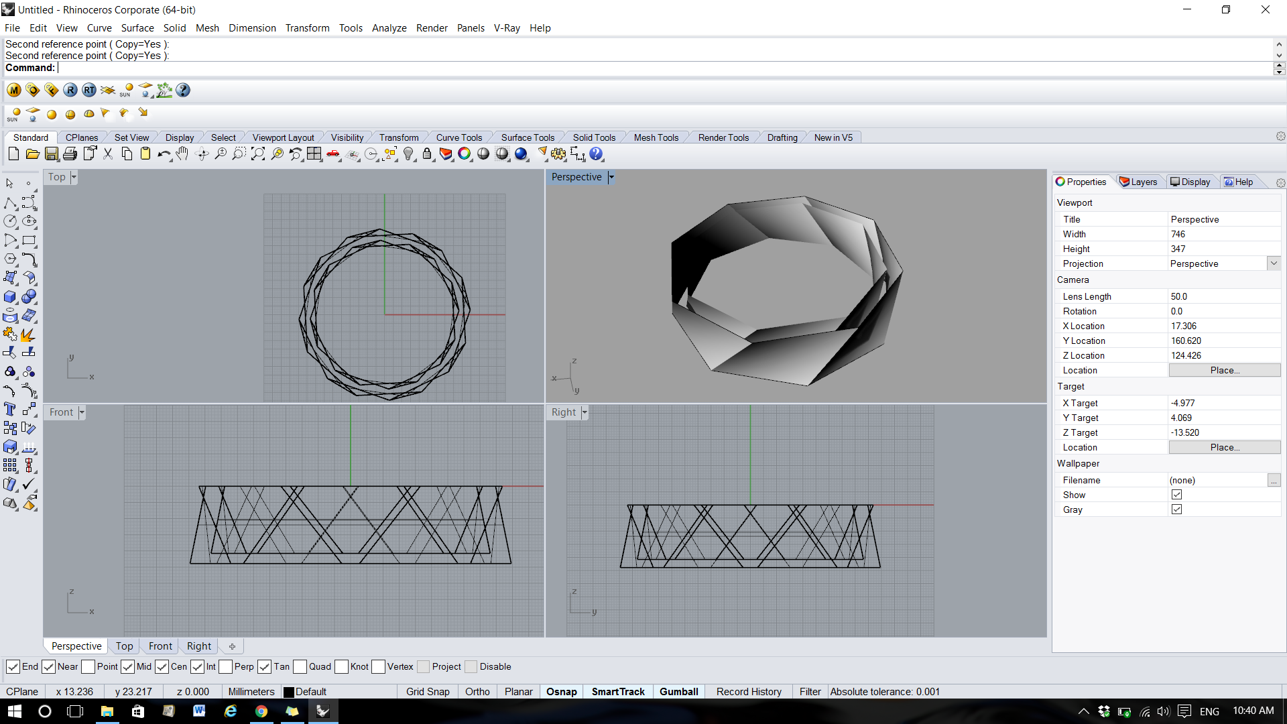Toggle the Near osnap checkbox
Viewport: 1287px width, 724px height.
click(48, 666)
